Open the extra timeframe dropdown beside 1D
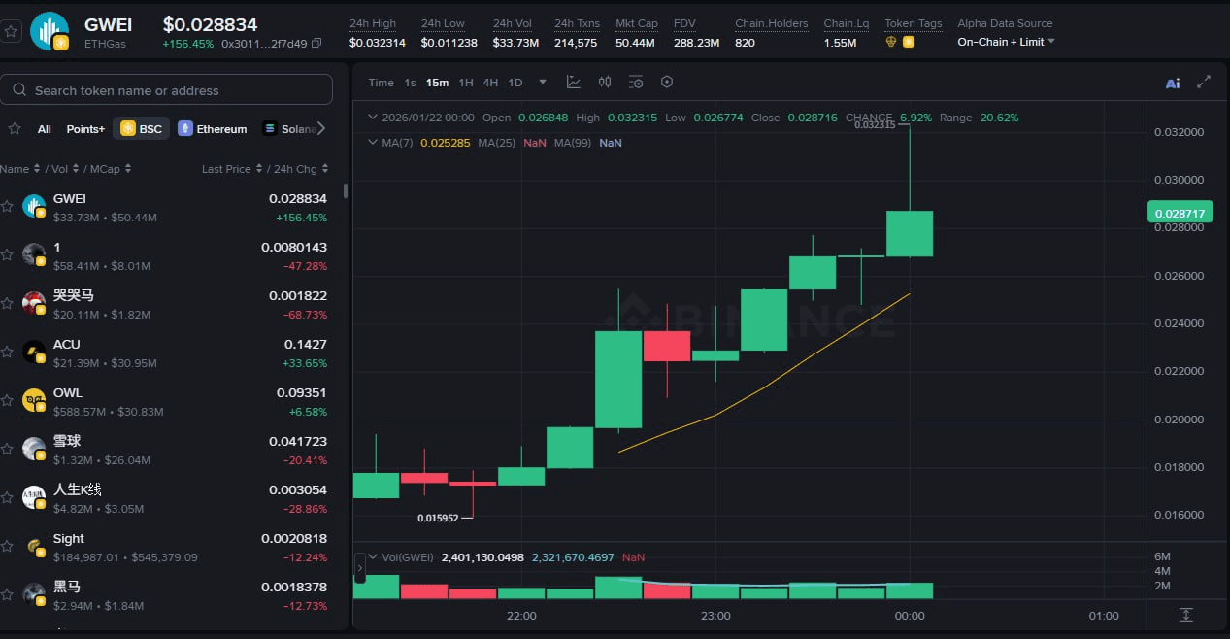Viewport: 1230px width, 639px height. (x=542, y=83)
